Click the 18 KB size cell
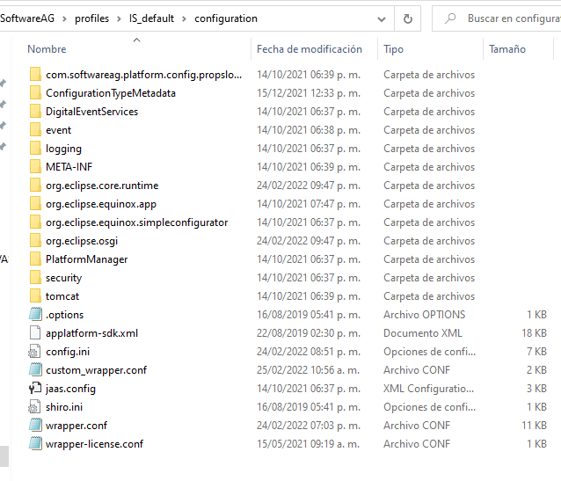This screenshot has width=561, height=481. click(x=534, y=333)
